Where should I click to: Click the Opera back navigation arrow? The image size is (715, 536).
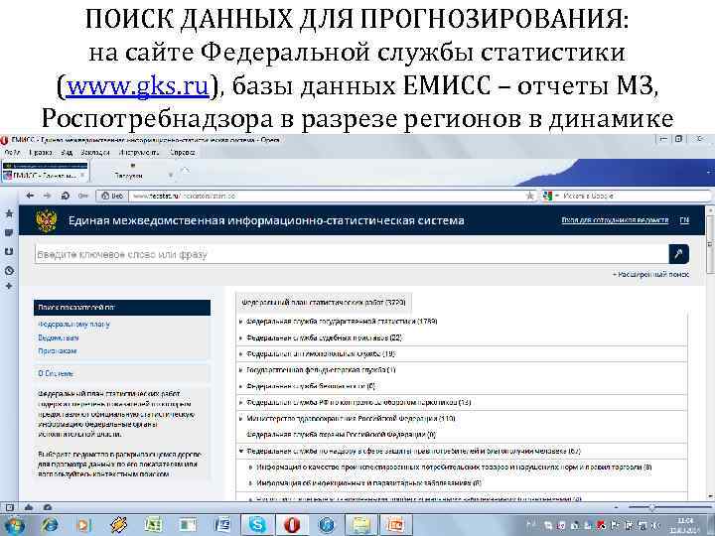point(30,196)
